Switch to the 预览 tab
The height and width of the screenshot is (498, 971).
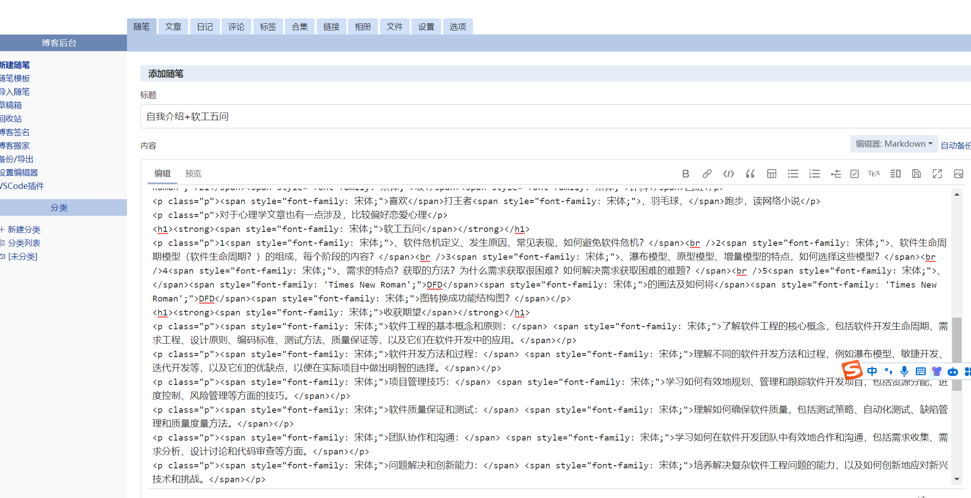[193, 174]
